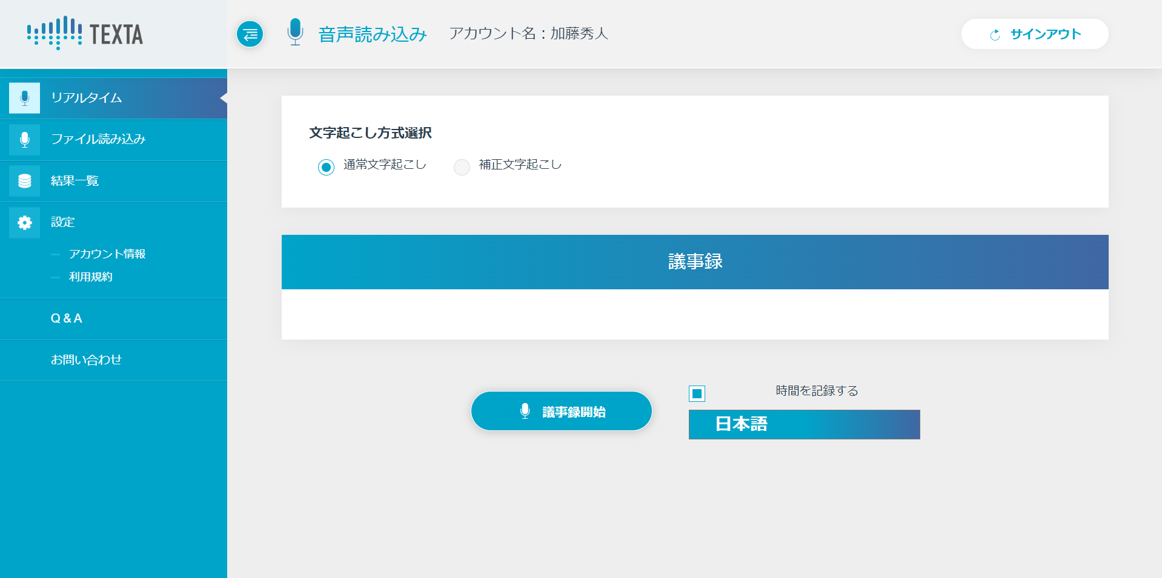This screenshot has width=1162, height=578.
Task: Start recording with 議事録開始 button
Action: pyautogui.click(x=562, y=411)
